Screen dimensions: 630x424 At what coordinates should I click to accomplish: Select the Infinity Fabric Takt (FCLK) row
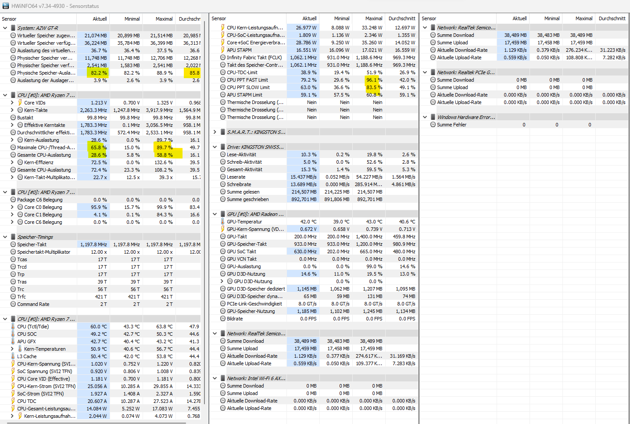[x=314, y=57]
